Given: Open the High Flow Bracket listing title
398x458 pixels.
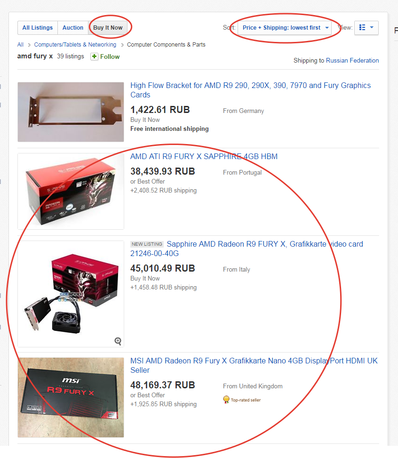Looking at the screenshot, I should click(x=250, y=90).
